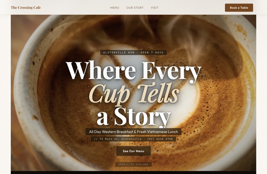The width and height of the screenshot is (267, 174).
Task: Click The Crossing Cafe logo
Action: 26,7
